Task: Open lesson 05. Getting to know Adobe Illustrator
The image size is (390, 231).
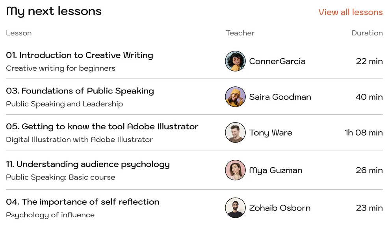Action: tap(102, 127)
